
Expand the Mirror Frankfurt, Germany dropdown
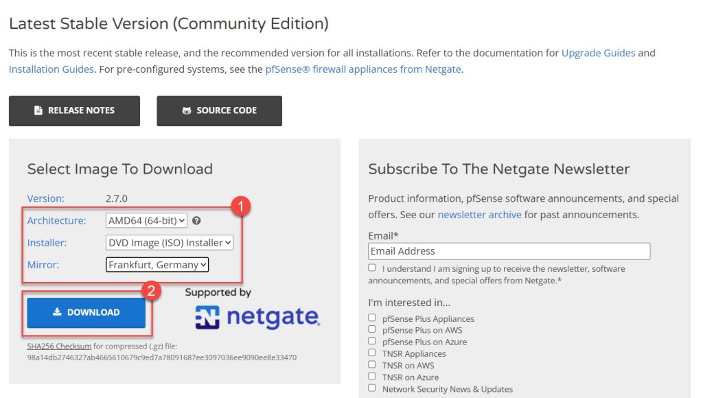click(157, 264)
